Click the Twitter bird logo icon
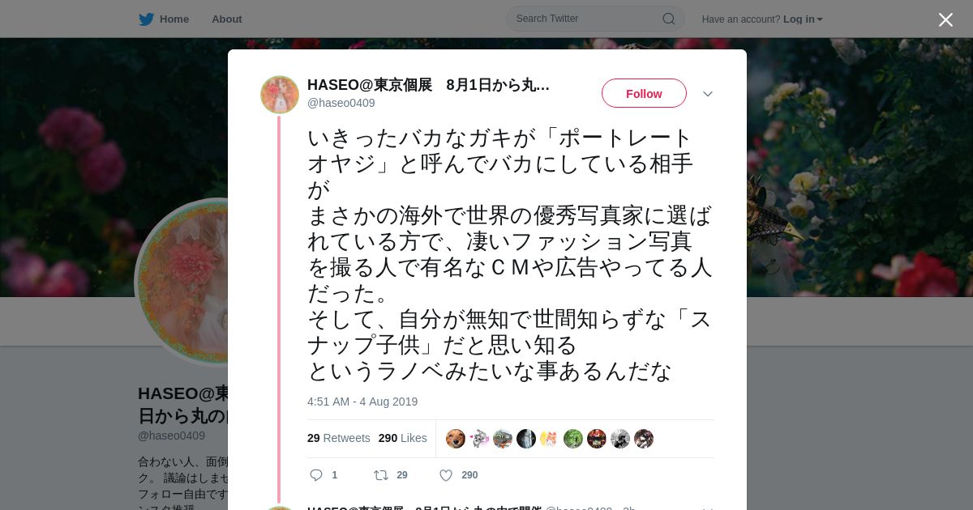 [x=146, y=19]
